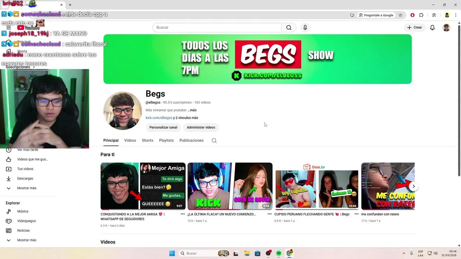Open the Mejor Amiga video thumbnail
The width and height of the screenshot is (461, 259).
pos(143,186)
